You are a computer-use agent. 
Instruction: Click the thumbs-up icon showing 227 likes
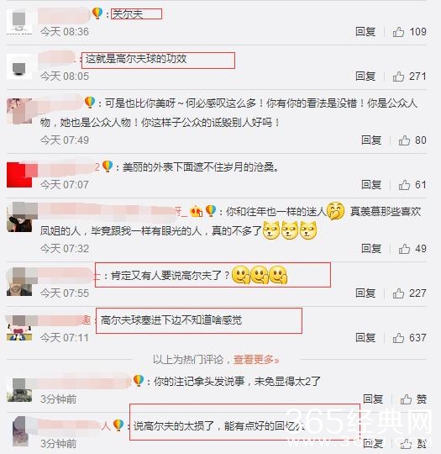click(x=398, y=293)
